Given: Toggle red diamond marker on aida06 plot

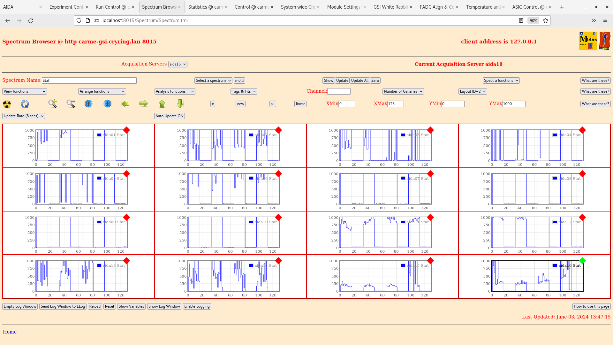Looking at the screenshot, I should 278,174.
